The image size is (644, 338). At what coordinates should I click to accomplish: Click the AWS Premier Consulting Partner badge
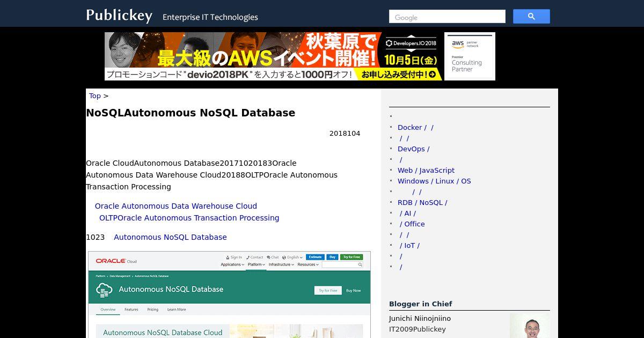(470, 56)
